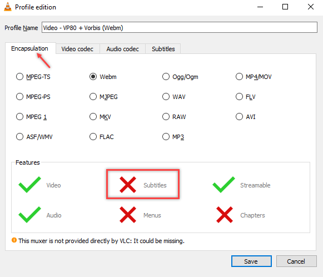
Task: Pick the Ogg/Ogm radio button
Action: (166, 76)
